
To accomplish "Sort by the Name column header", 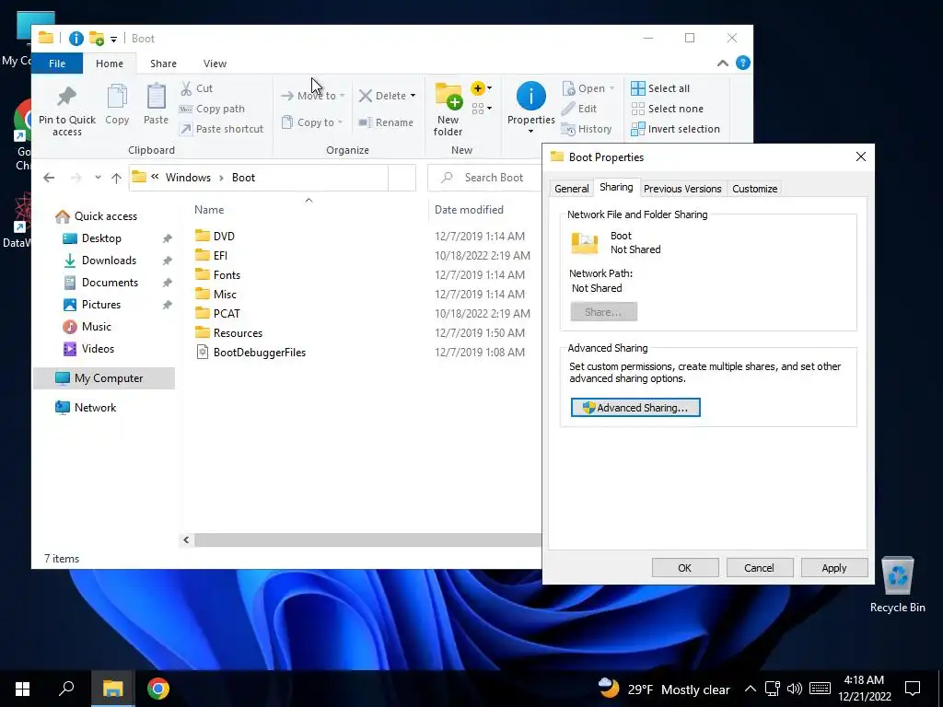I will pyautogui.click(x=209, y=210).
